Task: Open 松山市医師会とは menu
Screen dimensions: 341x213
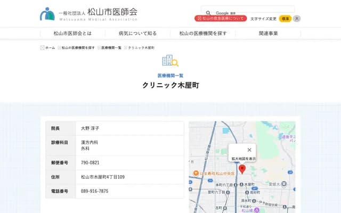Action: pyautogui.click(x=72, y=33)
